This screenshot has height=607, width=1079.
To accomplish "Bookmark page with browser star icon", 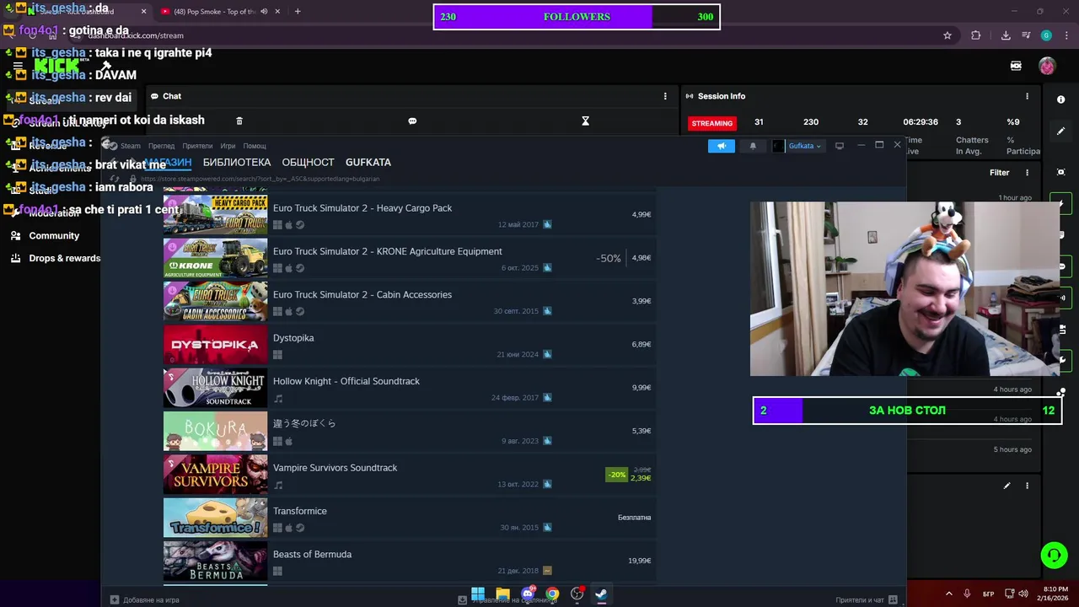I will pyautogui.click(x=947, y=35).
